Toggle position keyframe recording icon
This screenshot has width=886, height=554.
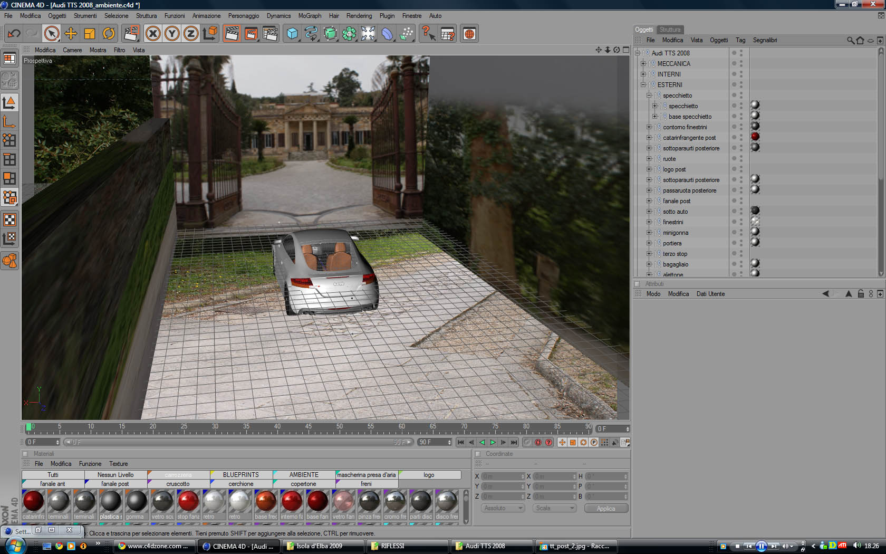(x=562, y=442)
